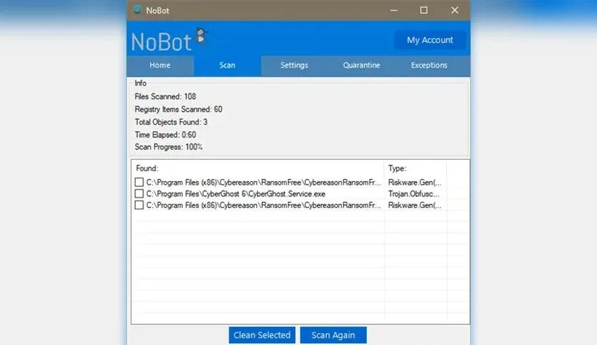Open the Settings tab
The image size is (597, 345).
294,66
